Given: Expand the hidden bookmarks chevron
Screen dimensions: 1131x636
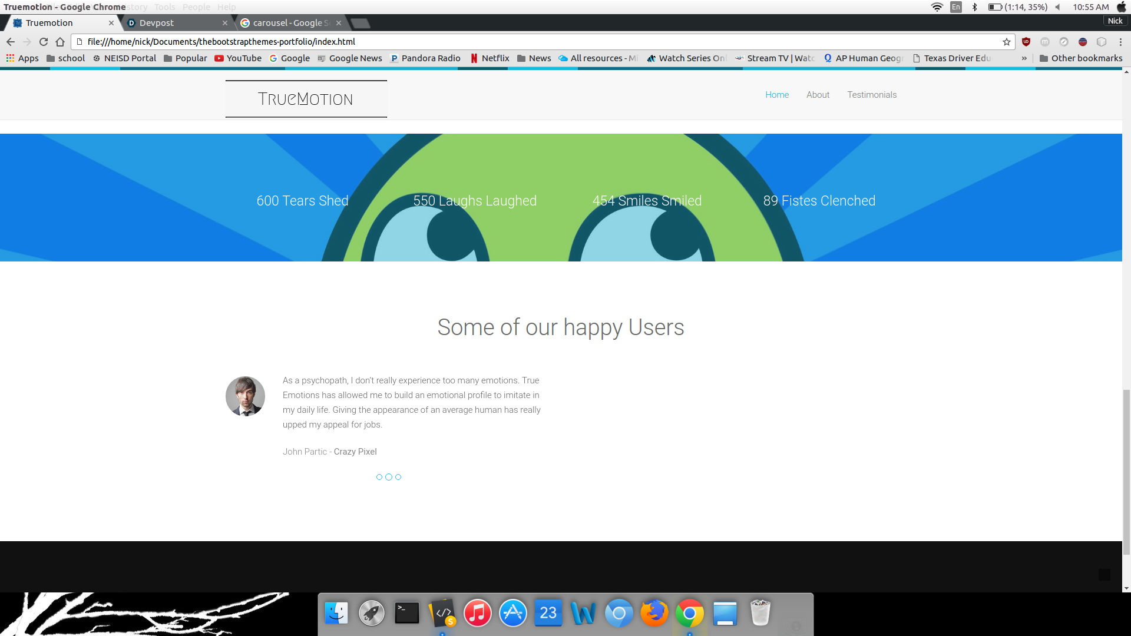Looking at the screenshot, I should tap(1024, 58).
